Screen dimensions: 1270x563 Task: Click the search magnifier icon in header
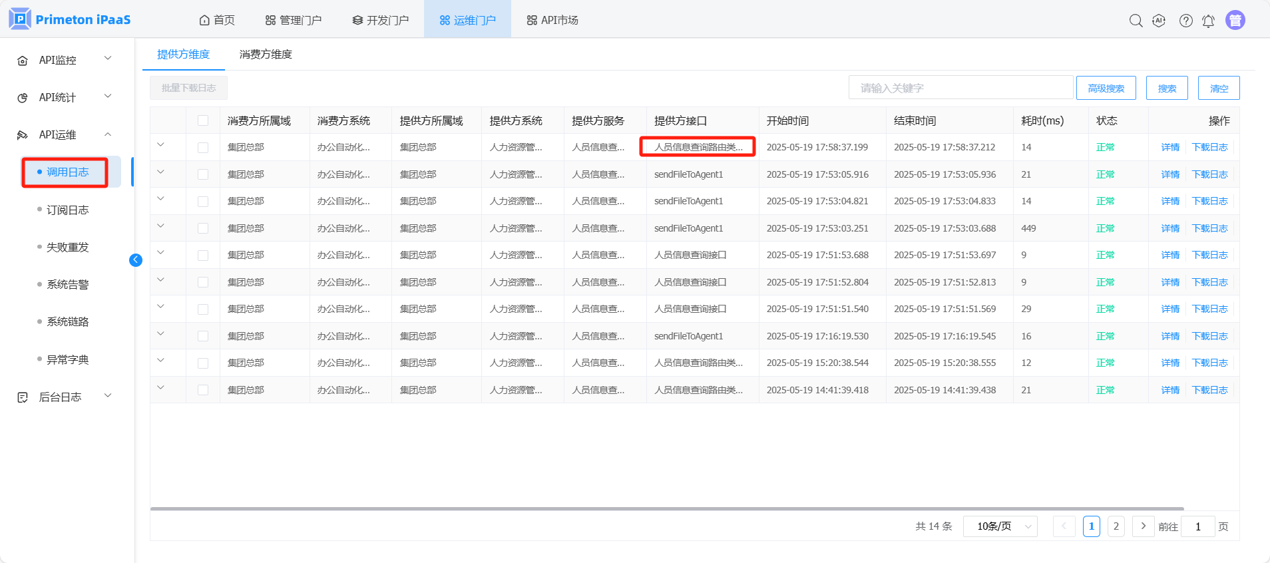coord(1136,21)
